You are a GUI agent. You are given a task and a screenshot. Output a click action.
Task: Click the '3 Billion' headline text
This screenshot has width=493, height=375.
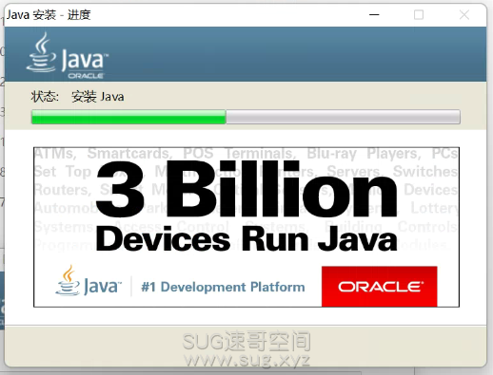246,189
